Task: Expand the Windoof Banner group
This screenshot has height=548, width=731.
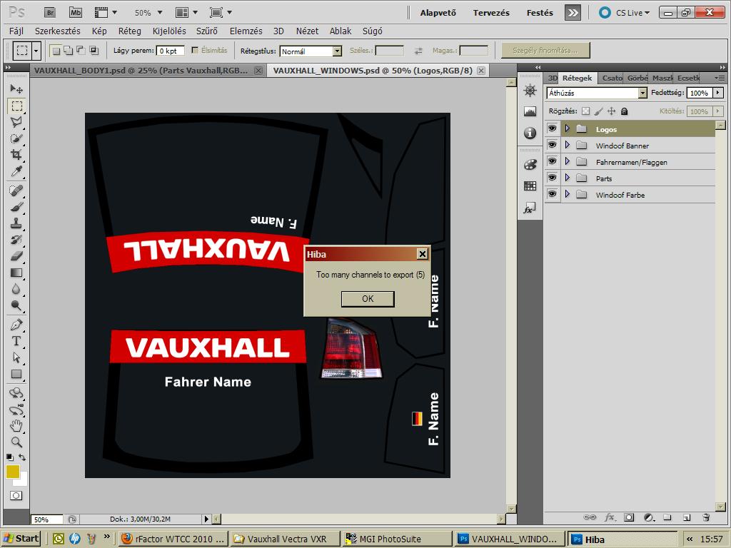Action: coord(568,145)
